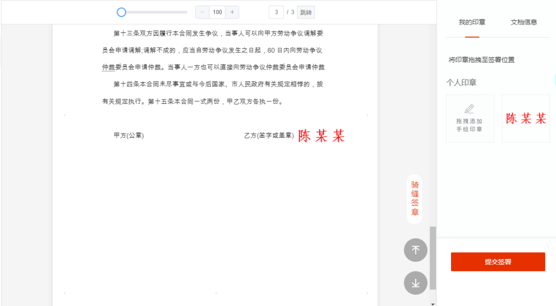556x306 pixels.
Task: Focus the page number input box
Action: [276, 12]
